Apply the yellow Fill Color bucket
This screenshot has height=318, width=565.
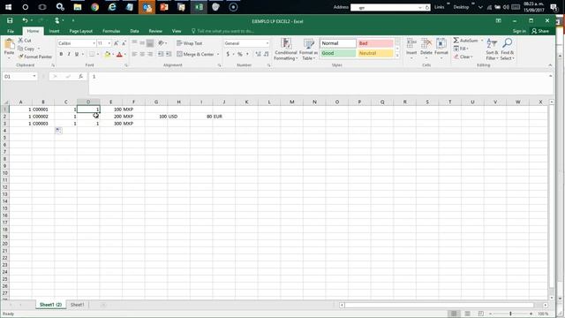click(x=107, y=54)
